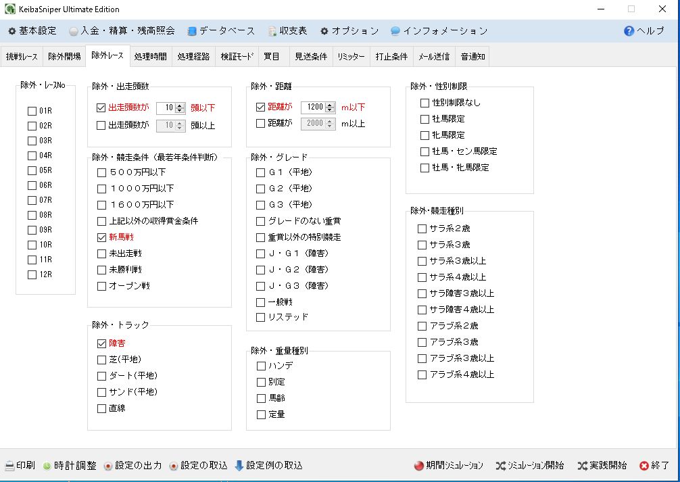Open the データベース menu
This screenshot has height=482, width=680.
222,31
